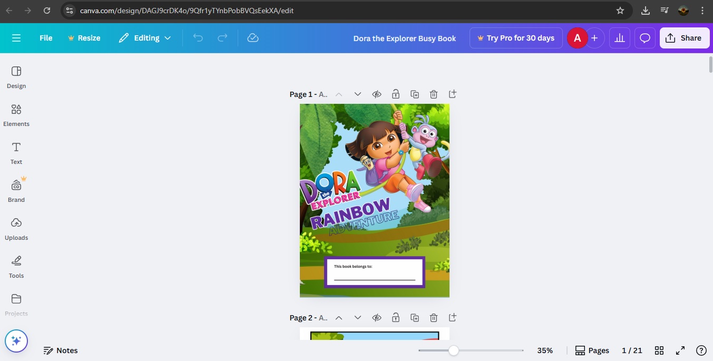Toggle grid view of pages

659,350
